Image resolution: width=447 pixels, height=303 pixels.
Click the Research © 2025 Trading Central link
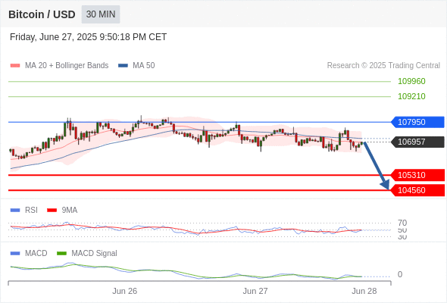click(x=383, y=66)
